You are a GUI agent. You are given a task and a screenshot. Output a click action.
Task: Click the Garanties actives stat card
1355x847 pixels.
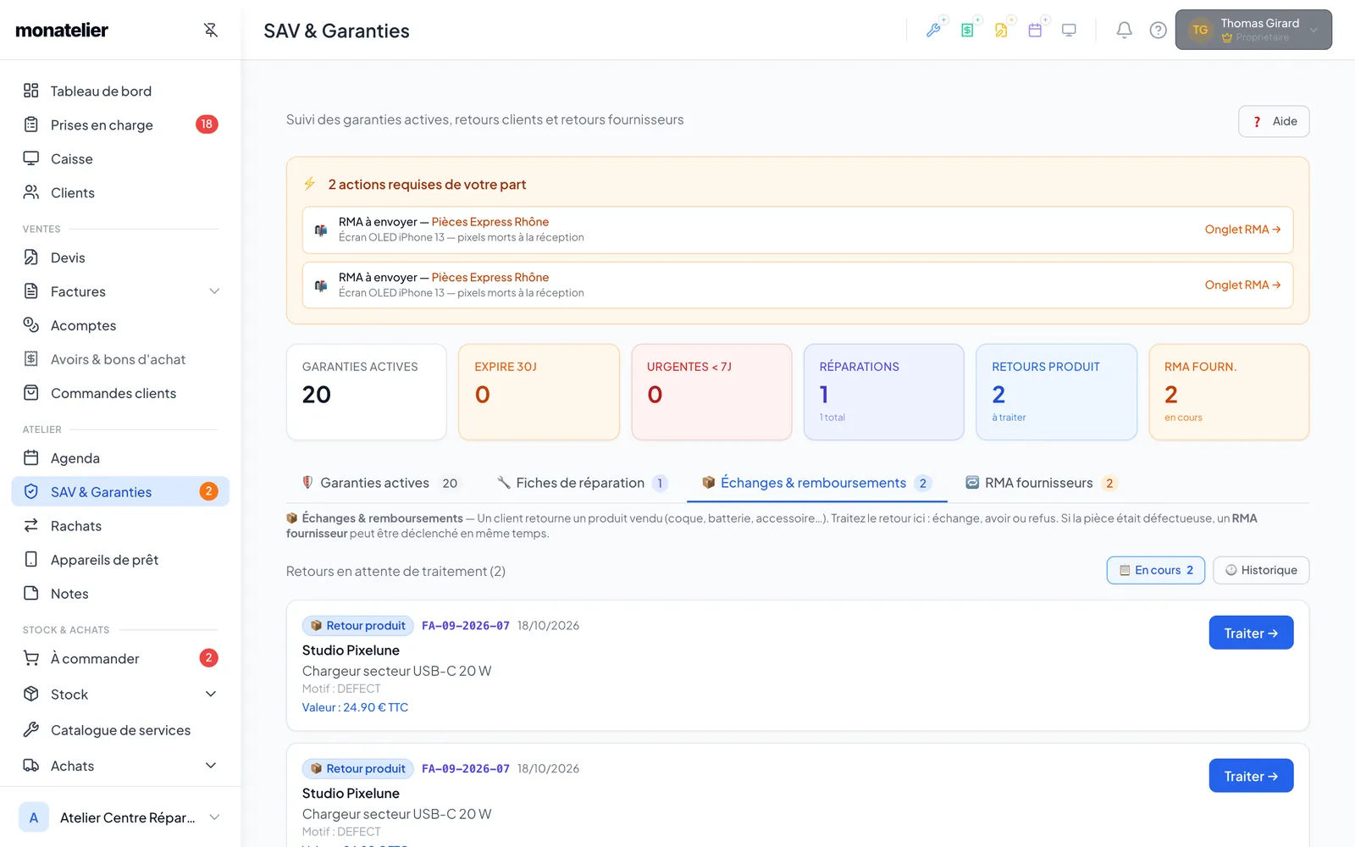coord(367,392)
